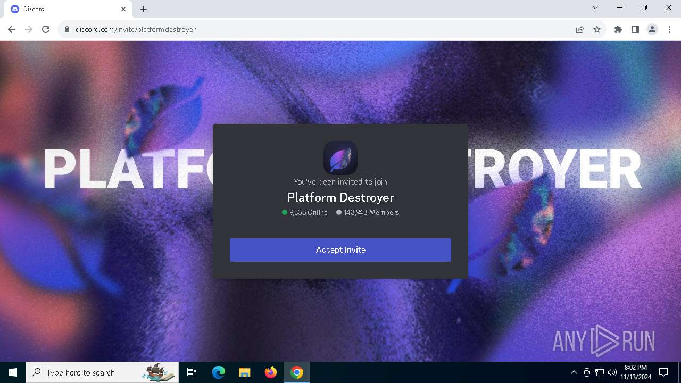The width and height of the screenshot is (681, 383).
Task: Click the Accept Invite button
Action: [340, 250]
